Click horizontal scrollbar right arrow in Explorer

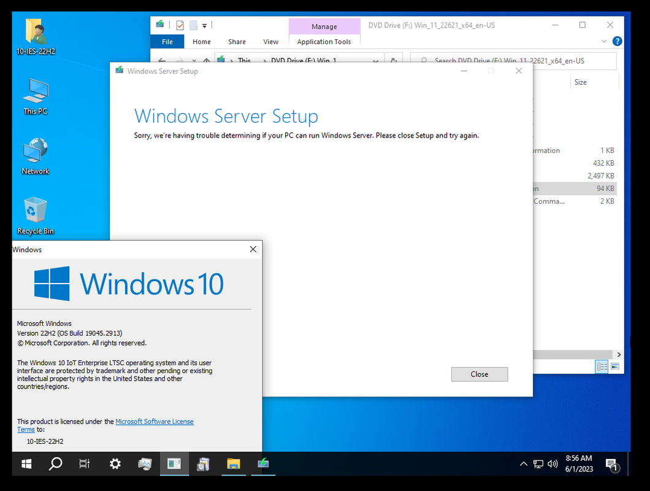[x=619, y=355]
